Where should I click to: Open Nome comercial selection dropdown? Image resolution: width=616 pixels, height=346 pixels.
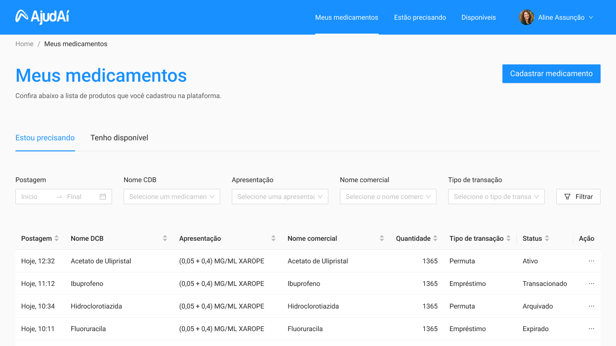point(388,197)
